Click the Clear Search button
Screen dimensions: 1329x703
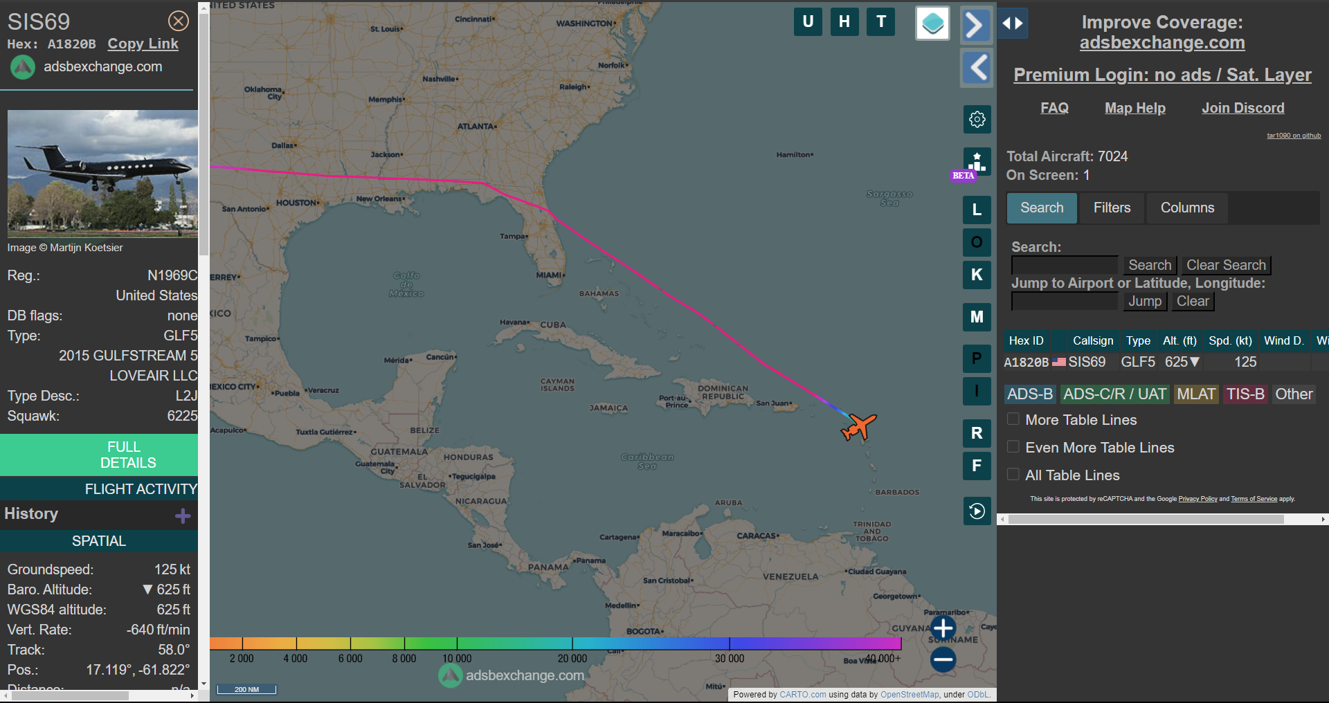pyautogui.click(x=1226, y=265)
